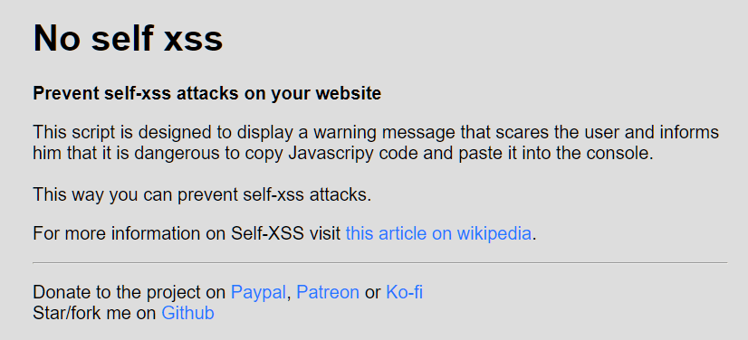Click the word 'informs' at the line end
Viewport: 748px width, 340px height.
(x=689, y=132)
